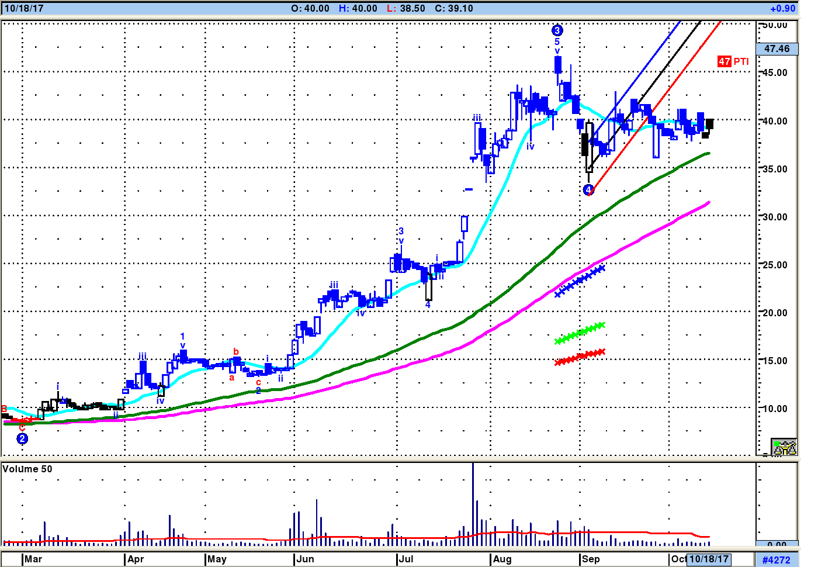Click the green X projection markers near 18.00
Screen dimensions: 818x567
580,333
